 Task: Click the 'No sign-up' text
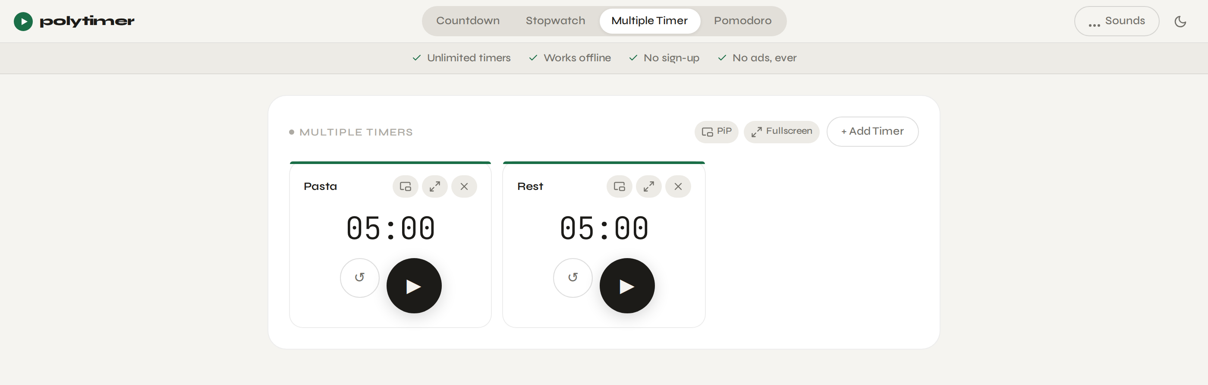point(671,58)
